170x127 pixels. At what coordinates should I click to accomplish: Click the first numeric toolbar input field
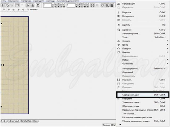47,5
